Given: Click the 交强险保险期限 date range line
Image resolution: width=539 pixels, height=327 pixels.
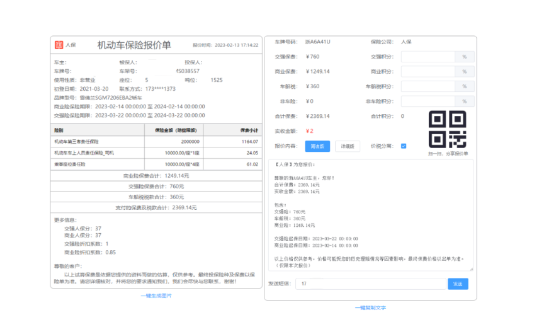Looking at the screenshot, I should 129,115.
